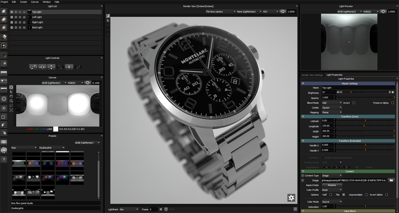The height and width of the screenshot is (213, 399).
Task: Open the Color Profile dropdown showing linear
Action: click(x=332, y=190)
